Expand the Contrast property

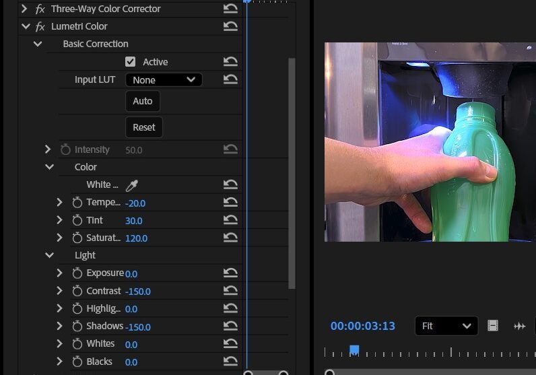[59, 291]
